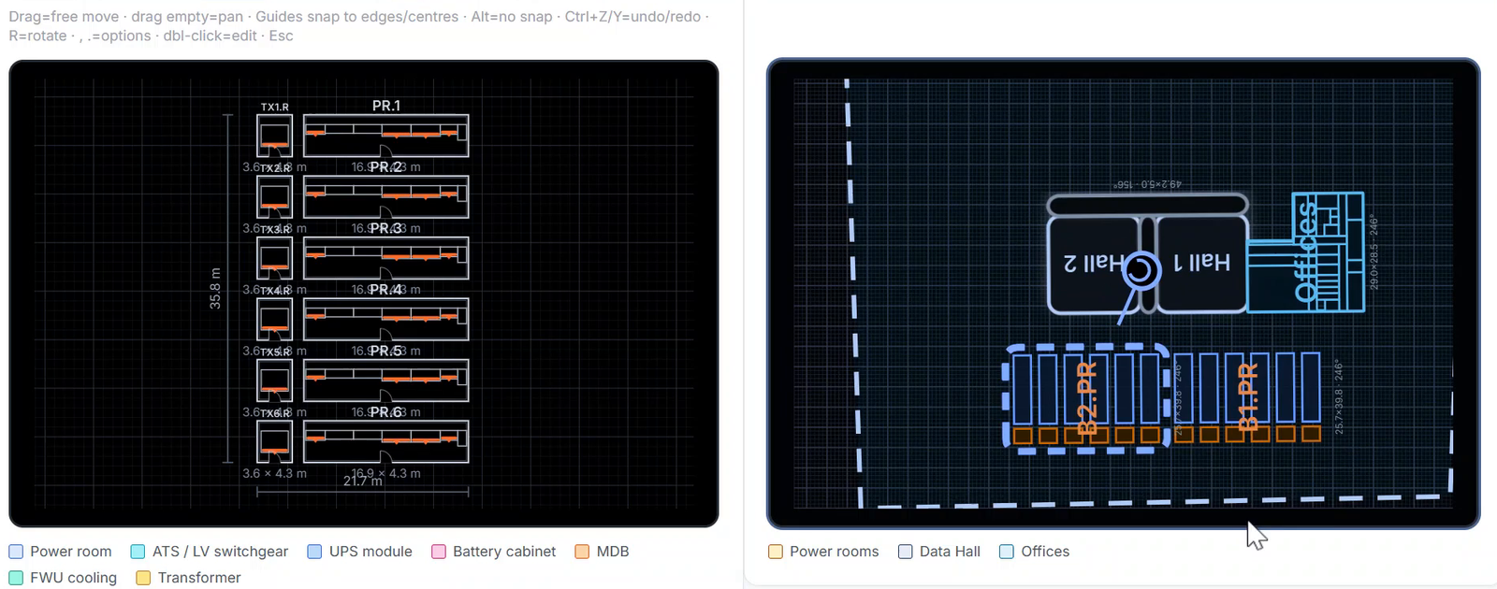Click the ATS / LV switchgear legend swatch
The height and width of the screenshot is (589, 1497).
[x=138, y=552]
